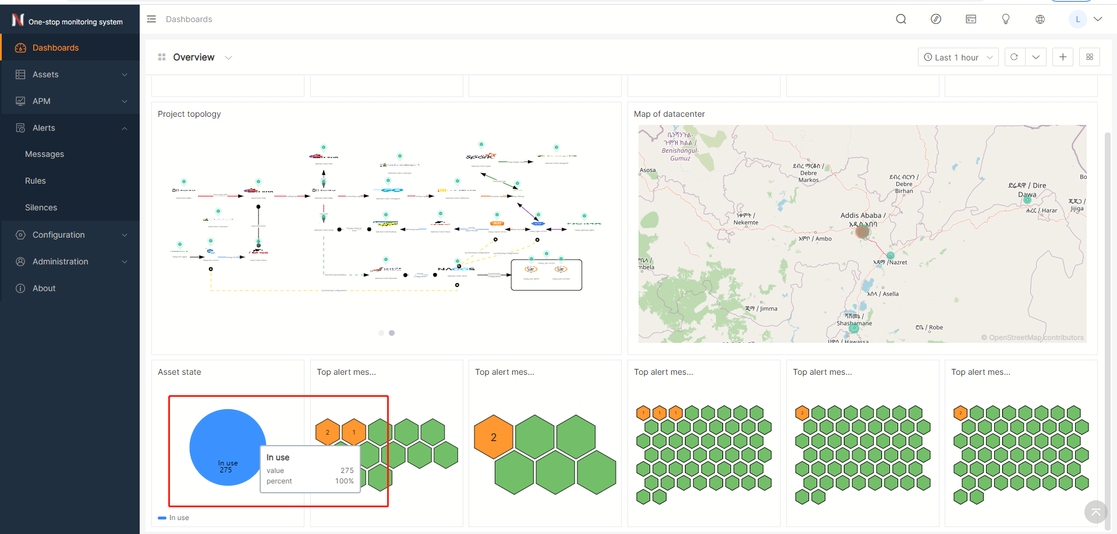This screenshot has height=534, width=1117.
Task: Open the Messages menu item
Action: (x=44, y=154)
